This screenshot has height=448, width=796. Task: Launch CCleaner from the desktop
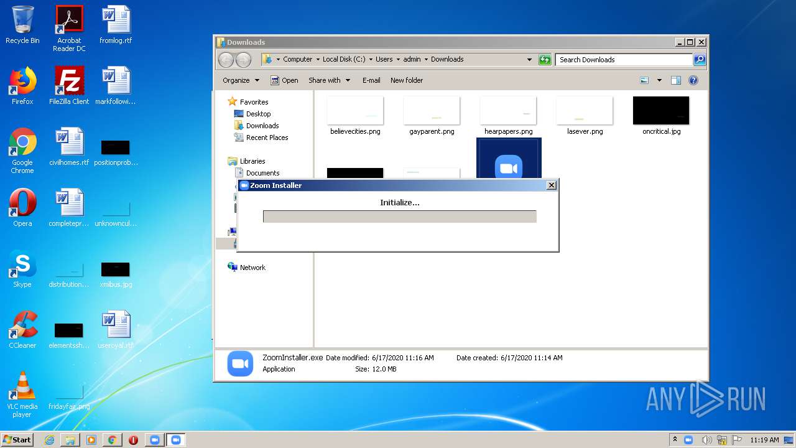(x=22, y=330)
